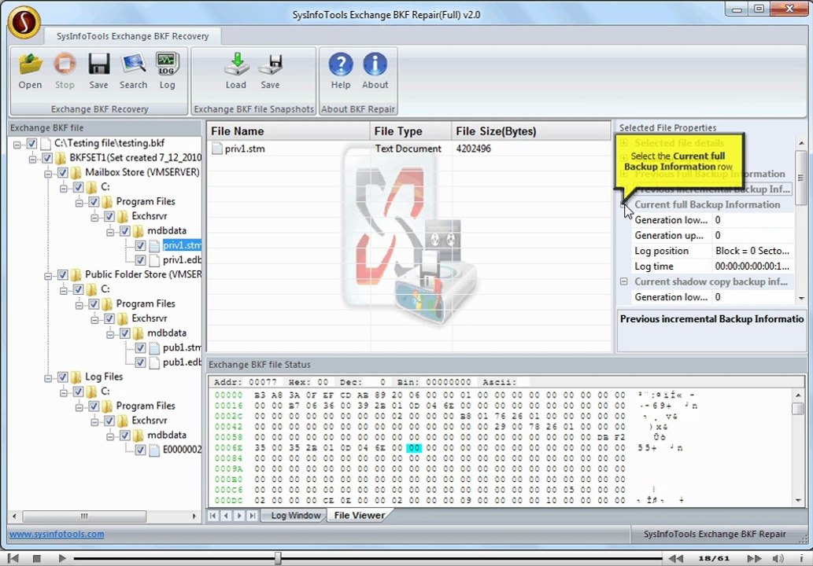The height and width of the screenshot is (566, 813).
Task: Click the Log Files folder icon
Action: click(x=76, y=377)
